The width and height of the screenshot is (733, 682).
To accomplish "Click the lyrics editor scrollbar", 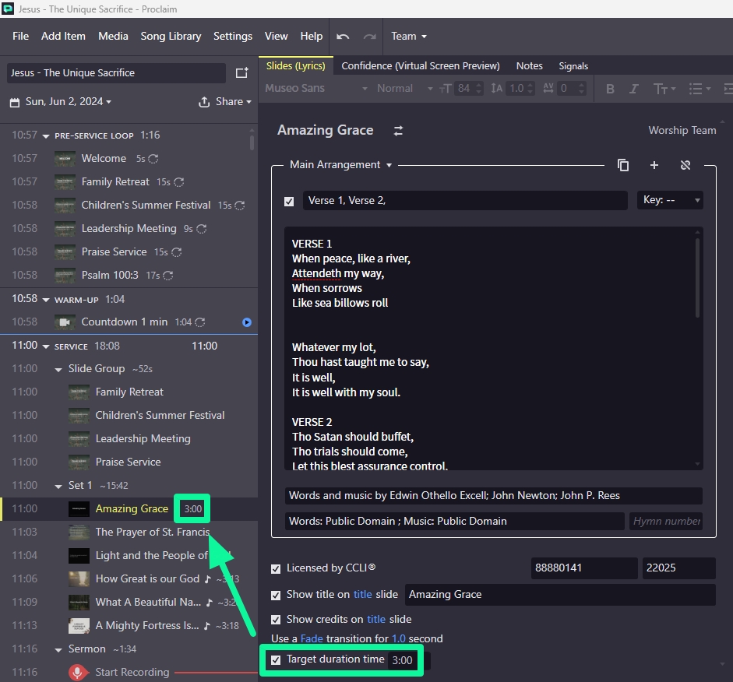I will [697, 278].
